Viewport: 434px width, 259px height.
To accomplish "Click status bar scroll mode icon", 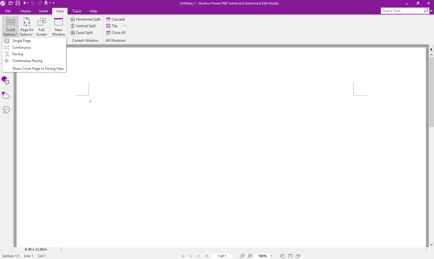I will 290,256.
